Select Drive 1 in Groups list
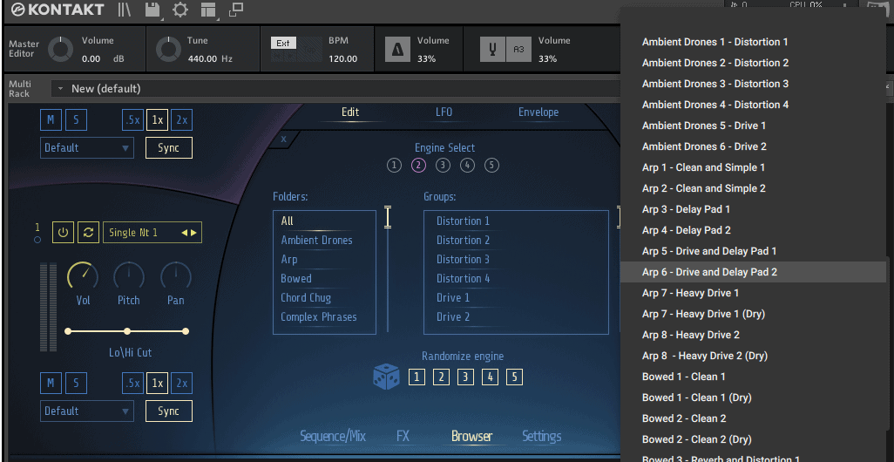Screen dimensions: 894x462 (x=453, y=298)
